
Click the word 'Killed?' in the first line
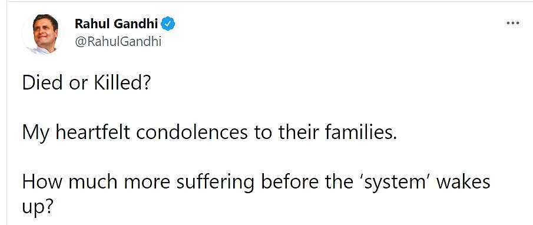122,84
